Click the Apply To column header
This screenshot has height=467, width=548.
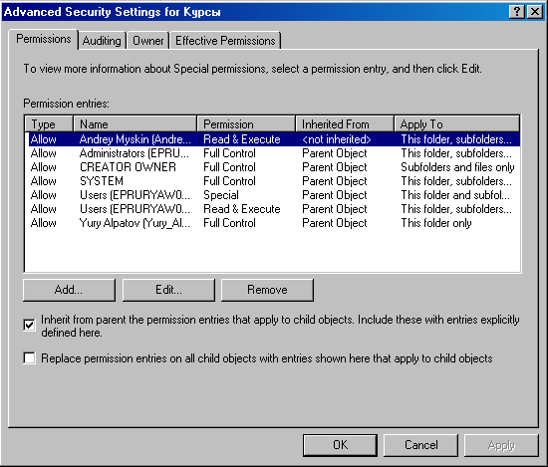pos(457,124)
